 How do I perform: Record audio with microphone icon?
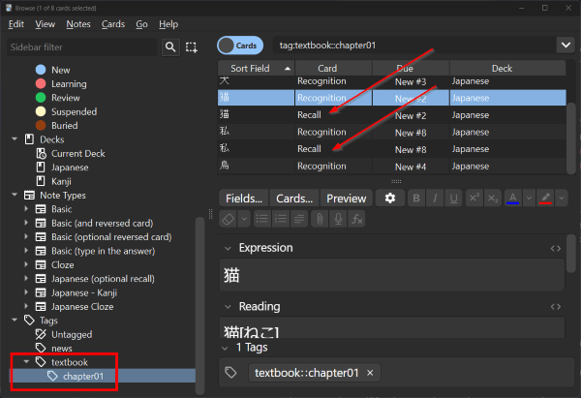click(x=338, y=219)
